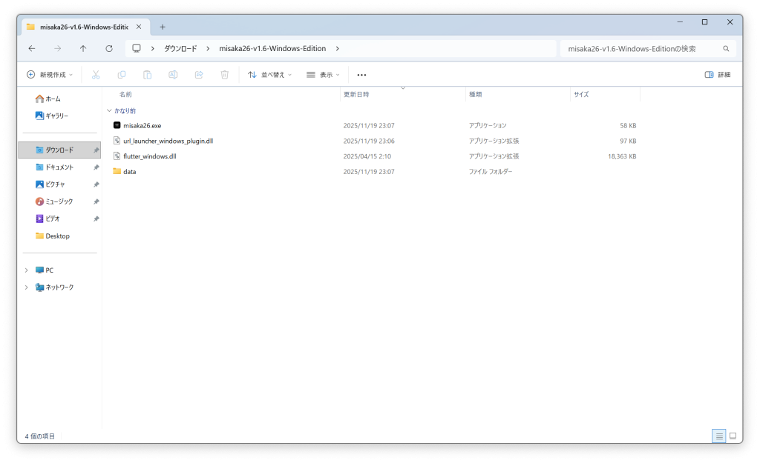The width and height of the screenshot is (760, 463).
Task: Open the 並べ替え sort dropdown
Action: [270, 75]
